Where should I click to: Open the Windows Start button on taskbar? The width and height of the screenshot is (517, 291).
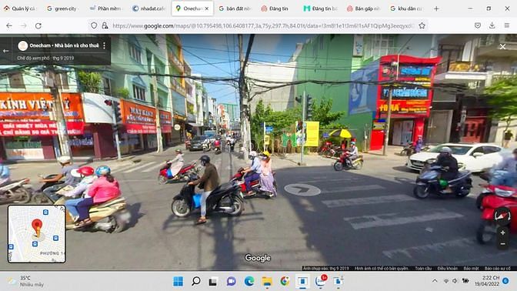coord(178,281)
